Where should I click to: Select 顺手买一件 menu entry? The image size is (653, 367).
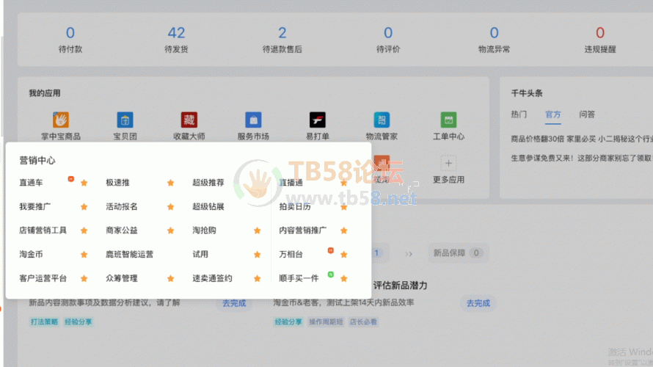coord(299,278)
